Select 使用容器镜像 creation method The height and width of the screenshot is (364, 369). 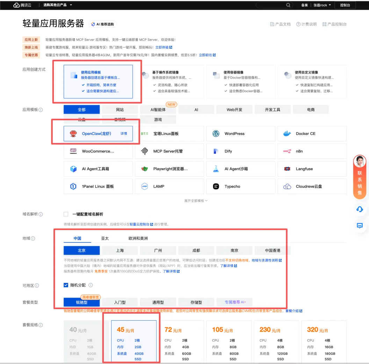(x=241, y=81)
